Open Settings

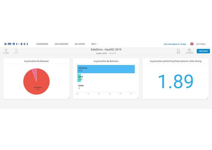coord(201,44)
